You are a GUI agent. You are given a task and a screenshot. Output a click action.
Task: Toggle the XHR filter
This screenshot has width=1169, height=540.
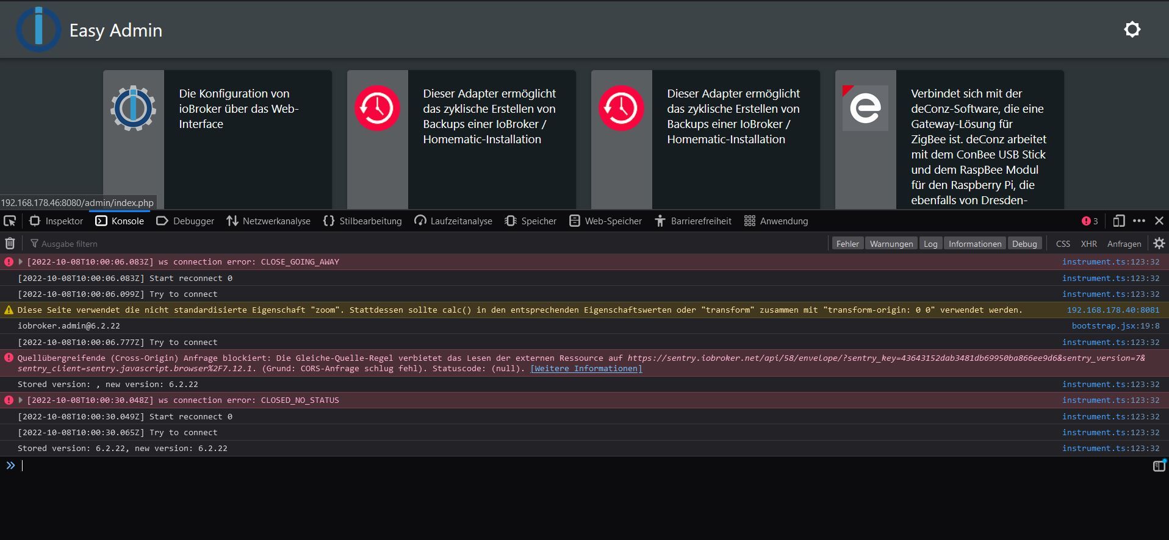point(1088,244)
